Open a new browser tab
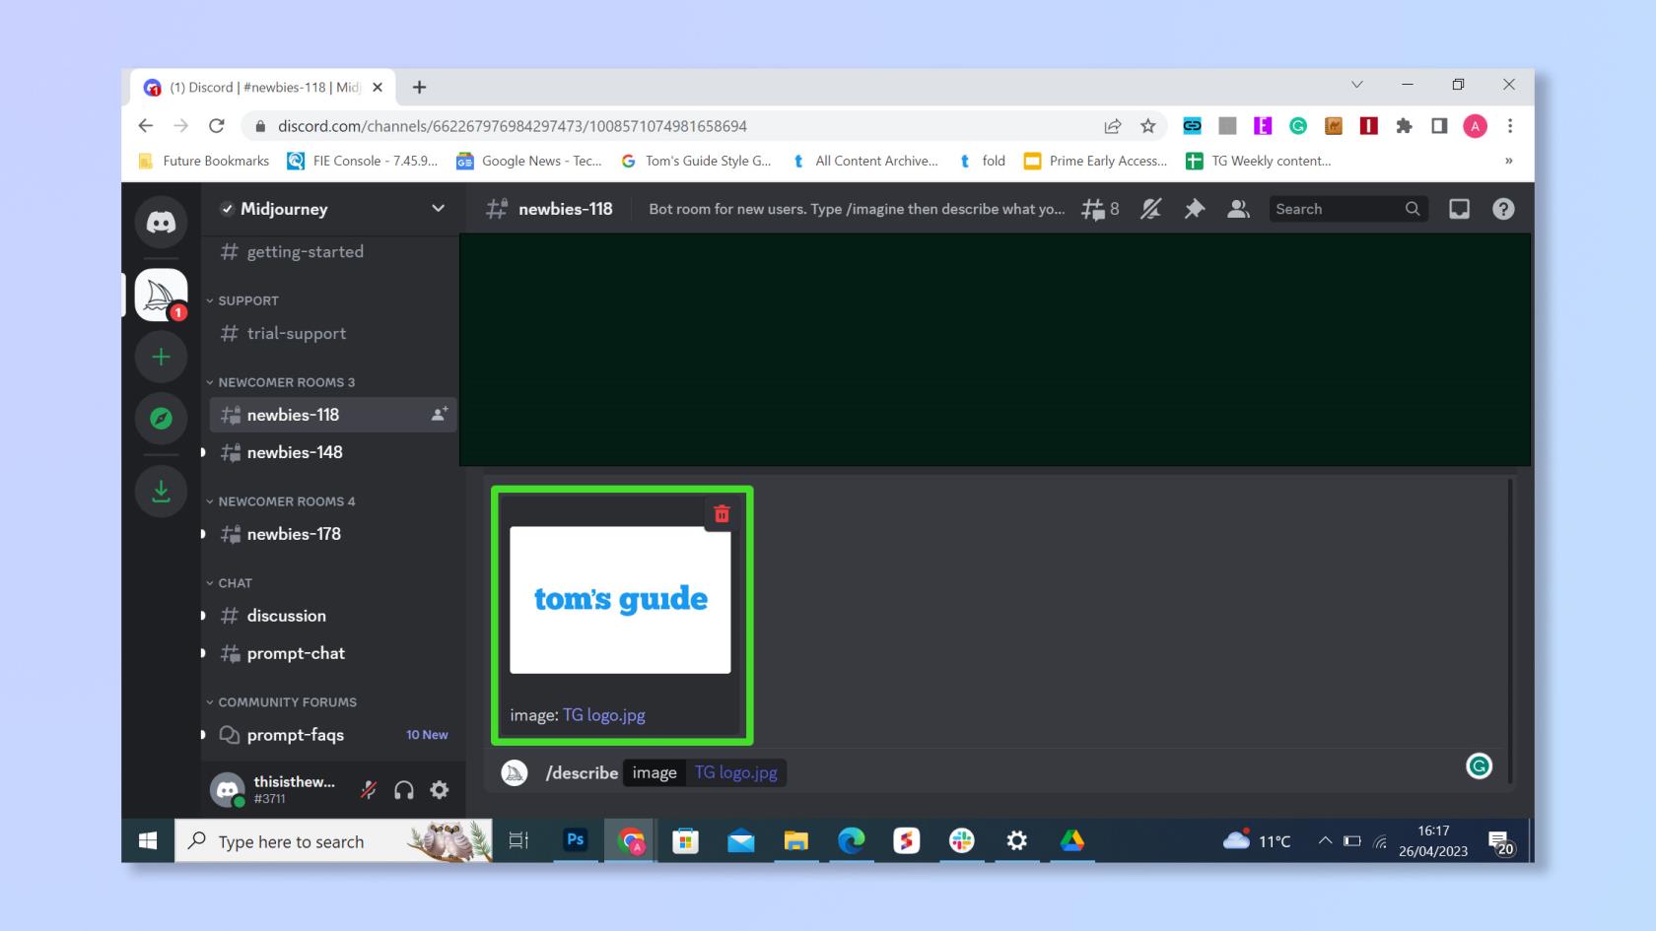1656x931 pixels. [x=419, y=88]
